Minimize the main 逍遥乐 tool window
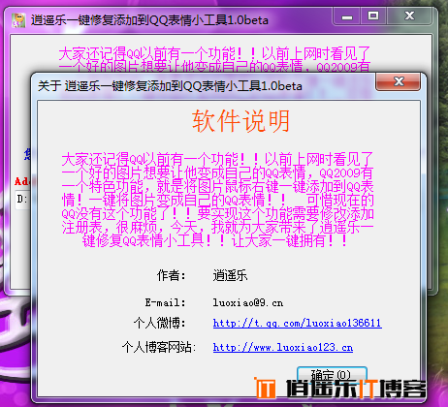This screenshot has width=448, height=407. tap(347, 16)
